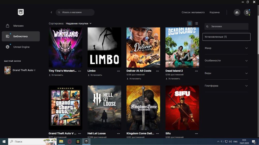Click the Epic Games taskbar icon
This screenshot has width=259, height=145.
[x=87, y=142]
